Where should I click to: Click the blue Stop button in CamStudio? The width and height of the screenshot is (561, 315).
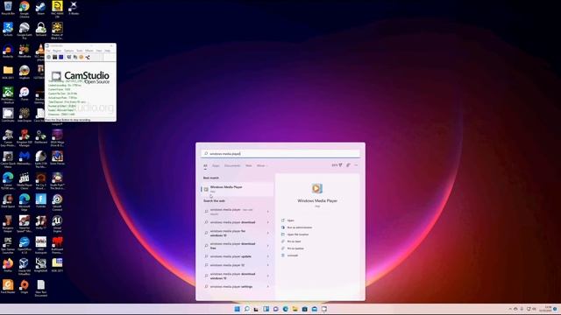point(61,57)
